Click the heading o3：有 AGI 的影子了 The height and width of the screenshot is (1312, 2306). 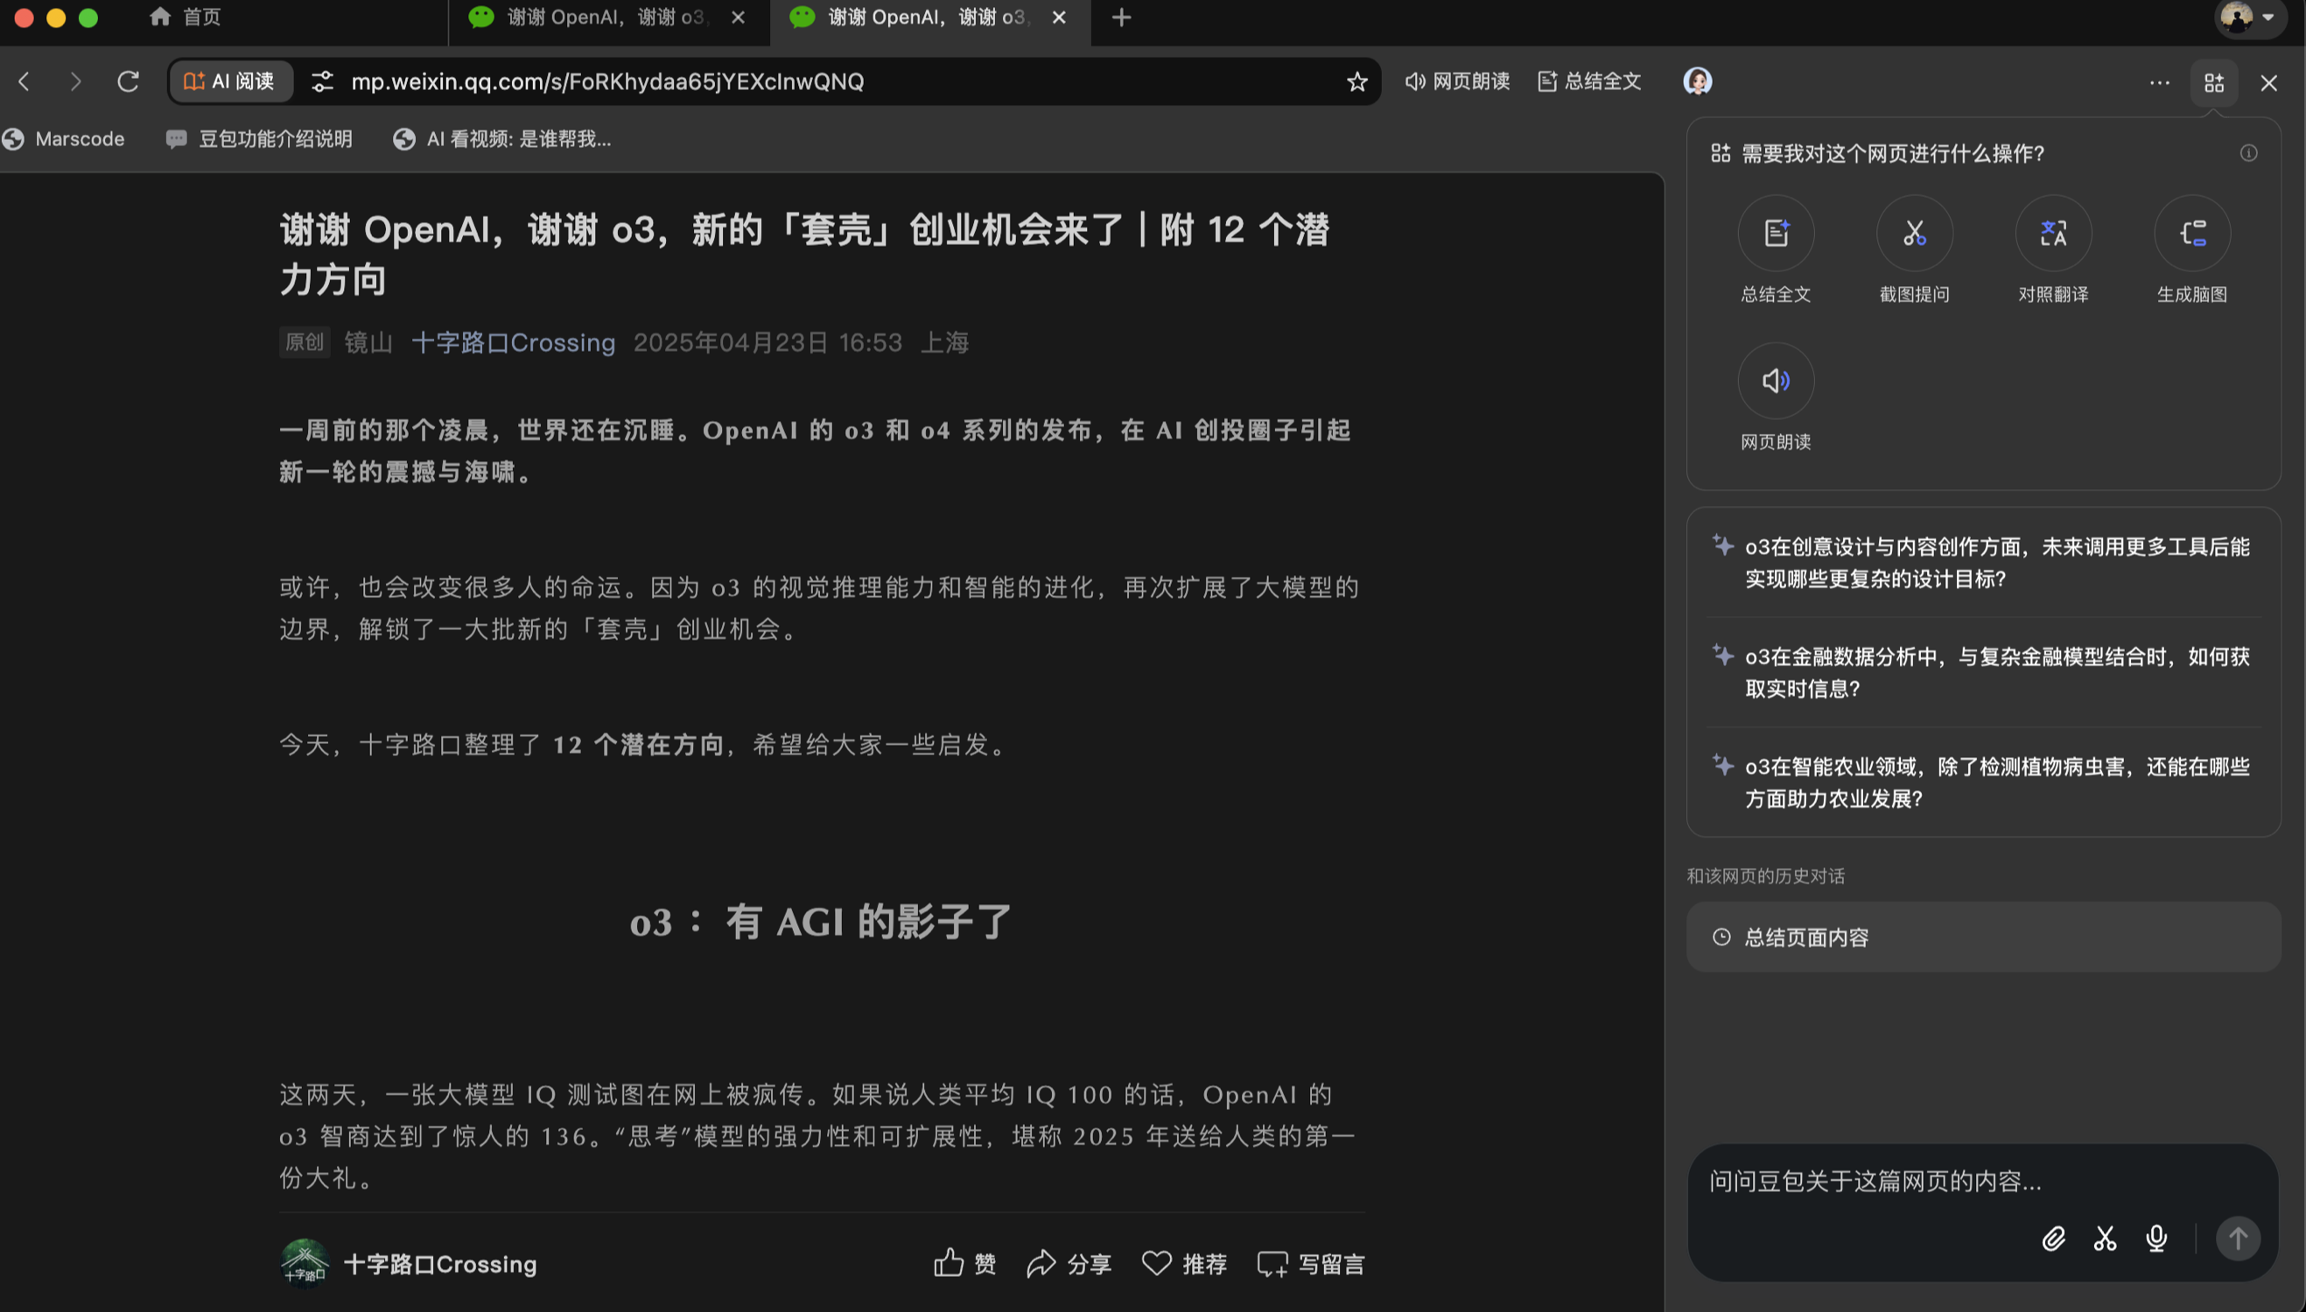point(821,922)
